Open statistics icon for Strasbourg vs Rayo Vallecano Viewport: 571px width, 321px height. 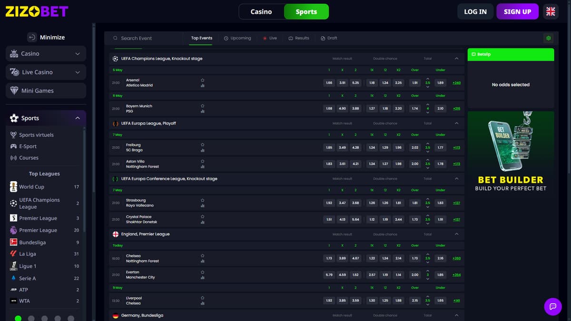click(x=203, y=206)
